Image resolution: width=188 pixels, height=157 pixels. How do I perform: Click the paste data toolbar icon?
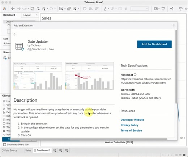(x=44, y=9)
